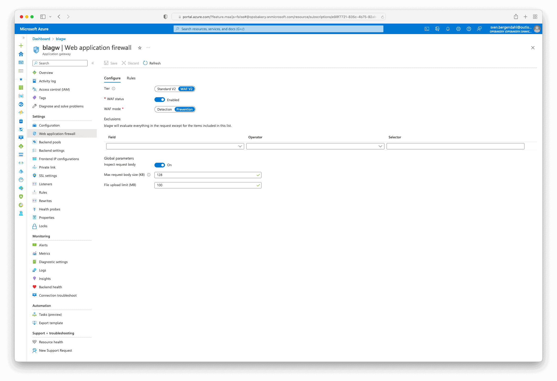The width and height of the screenshot is (557, 381).
Task: Collapse the resource menu chevron
Action: click(x=93, y=63)
